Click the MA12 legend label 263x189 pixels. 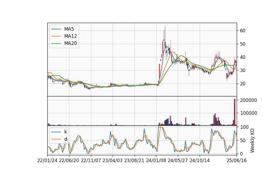tap(70, 36)
